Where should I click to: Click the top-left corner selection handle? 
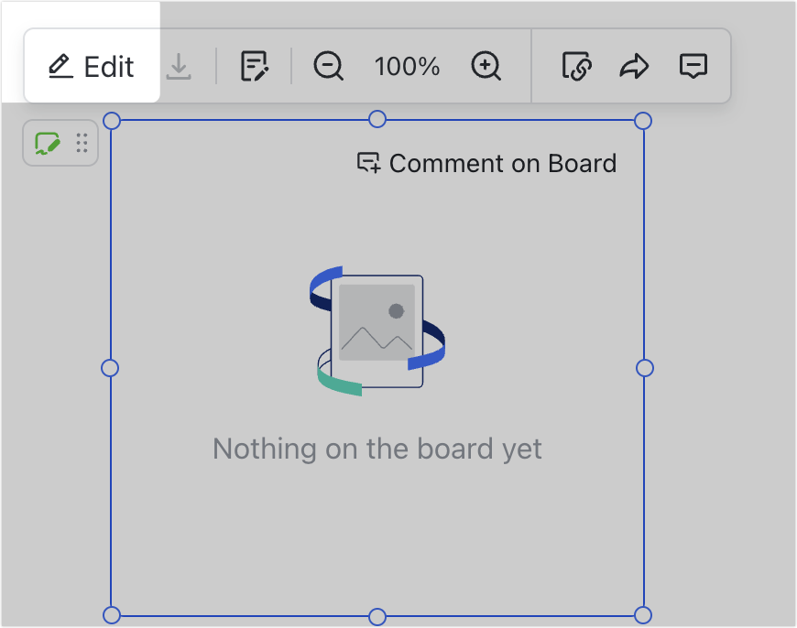(111, 120)
